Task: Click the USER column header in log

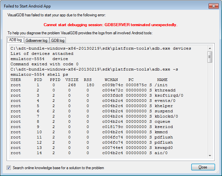Action: pyautogui.click(x=16, y=80)
